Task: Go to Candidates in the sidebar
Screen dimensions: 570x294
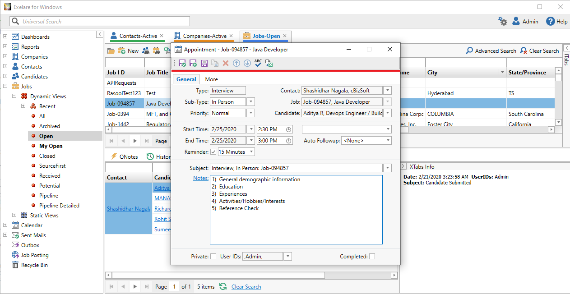Action: coord(34,76)
